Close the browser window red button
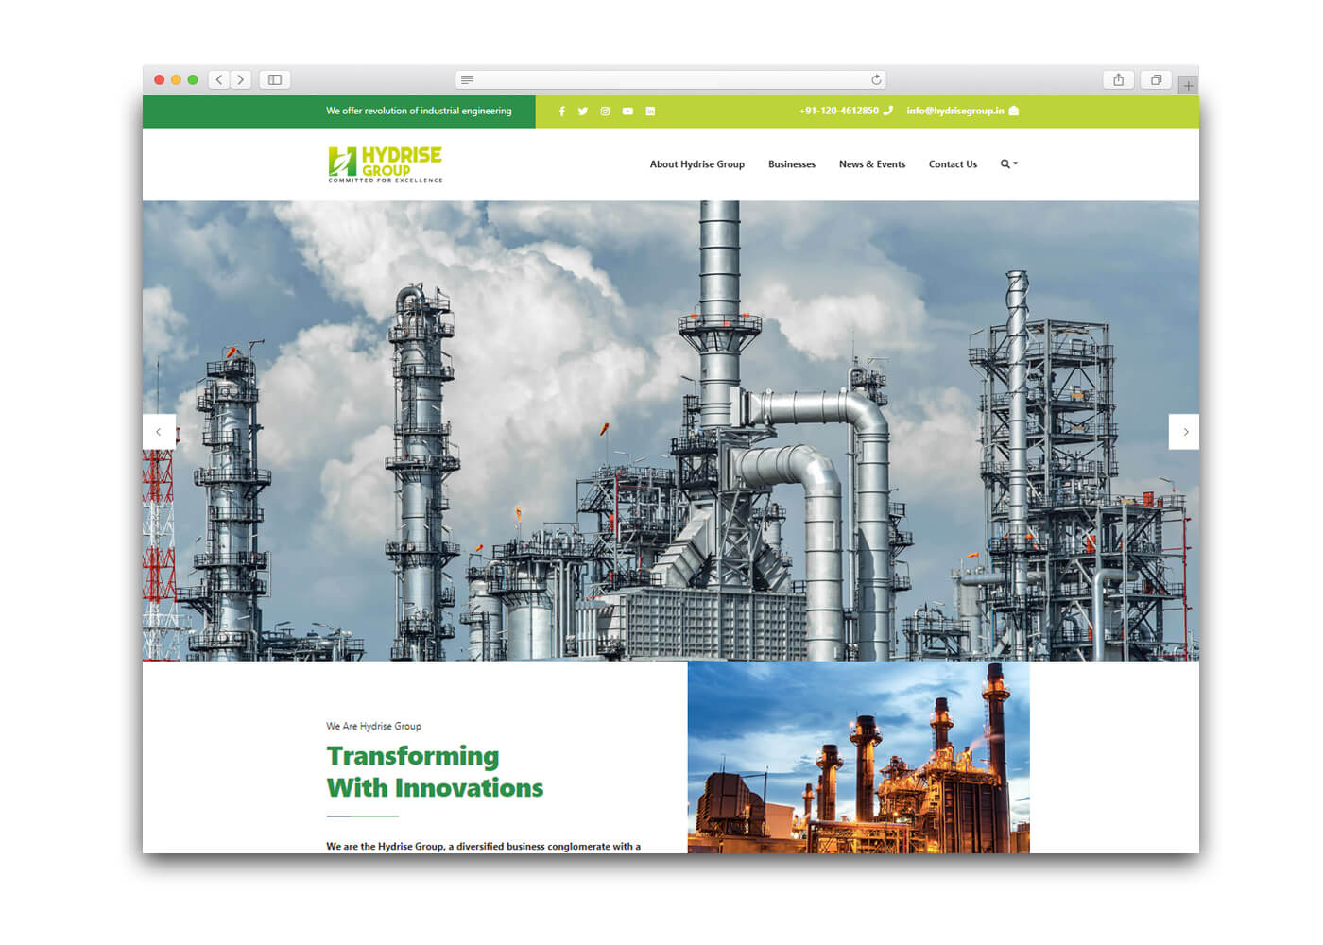This screenshot has height=945, width=1323. 160,80
